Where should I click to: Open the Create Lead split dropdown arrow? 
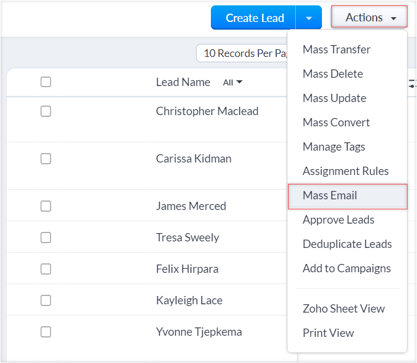click(x=309, y=18)
